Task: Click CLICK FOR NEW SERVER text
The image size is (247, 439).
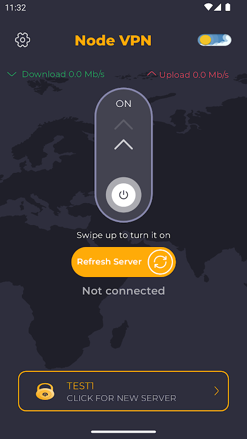Action: [x=121, y=398]
